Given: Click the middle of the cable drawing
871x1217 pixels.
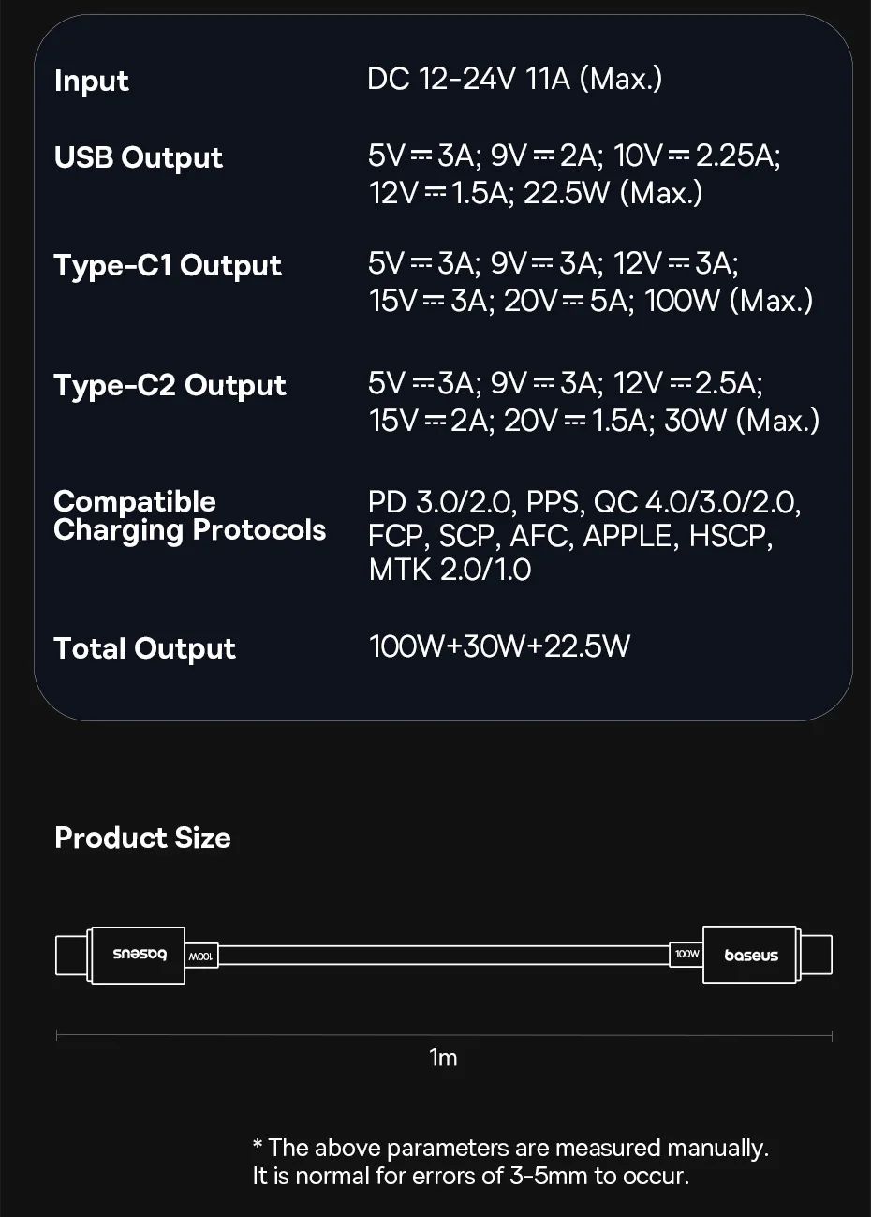Looking at the screenshot, I should point(444,956).
